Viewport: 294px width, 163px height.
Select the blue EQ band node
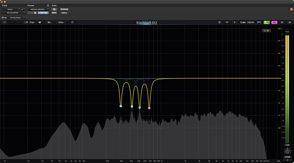click(x=140, y=107)
